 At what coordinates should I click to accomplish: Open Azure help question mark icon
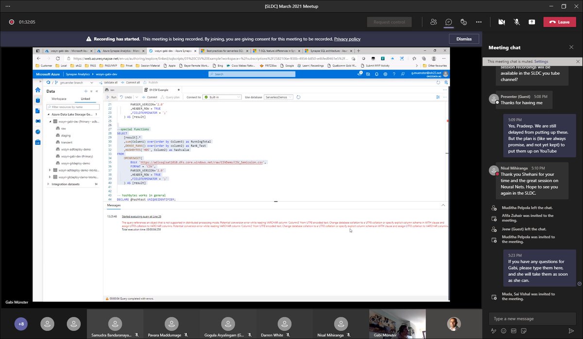[x=394, y=74]
